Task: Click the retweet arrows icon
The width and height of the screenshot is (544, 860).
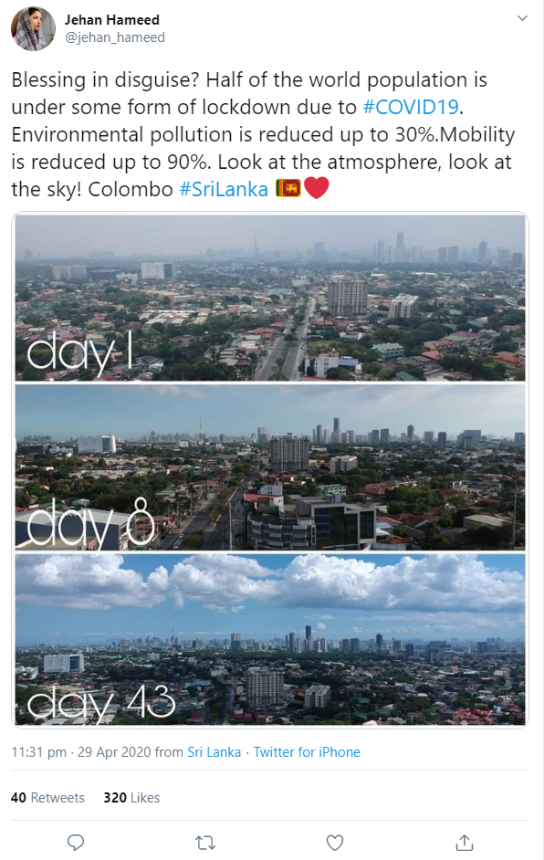Action: [205, 843]
